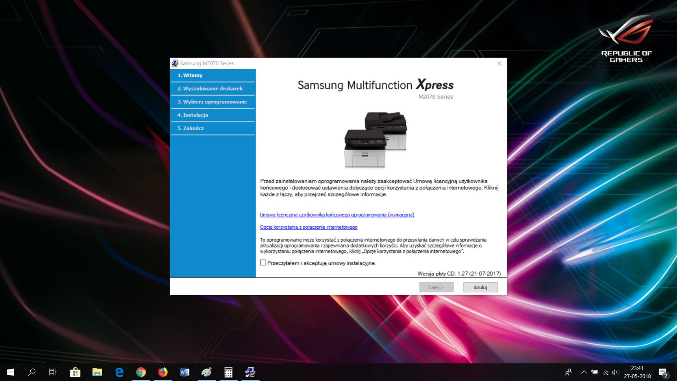Select step 2. Wyszukiwanie drukarek
Screen dimensions: 677x381
(213, 89)
